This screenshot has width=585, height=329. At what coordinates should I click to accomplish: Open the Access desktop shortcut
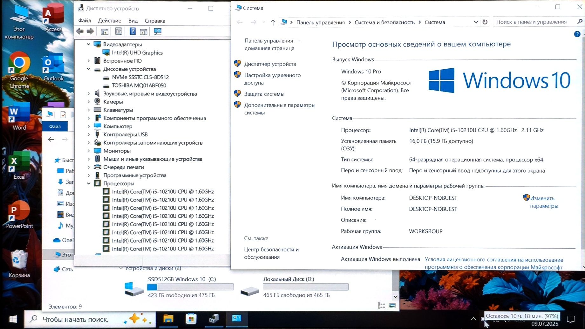53,18
